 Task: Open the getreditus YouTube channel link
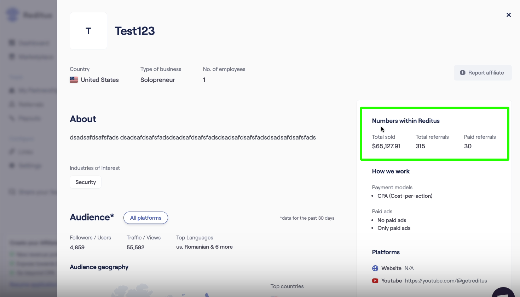(446, 280)
